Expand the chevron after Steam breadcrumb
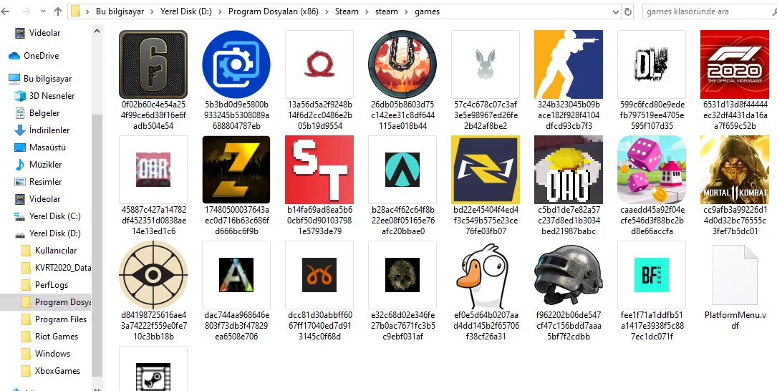 click(x=367, y=11)
